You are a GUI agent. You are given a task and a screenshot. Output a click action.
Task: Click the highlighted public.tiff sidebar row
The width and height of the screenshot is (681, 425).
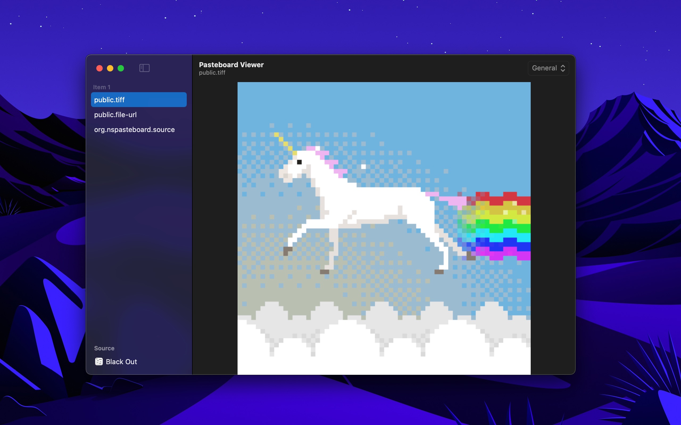138,100
